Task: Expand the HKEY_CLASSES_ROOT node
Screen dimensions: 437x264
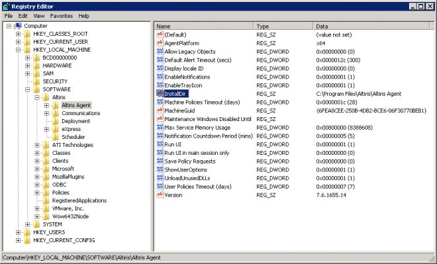Action: (x=18, y=34)
